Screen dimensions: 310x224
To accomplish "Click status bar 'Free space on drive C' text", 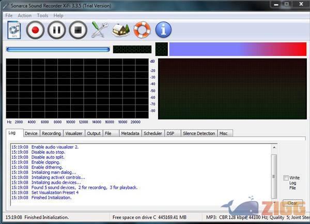I will click(x=149, y=217).
